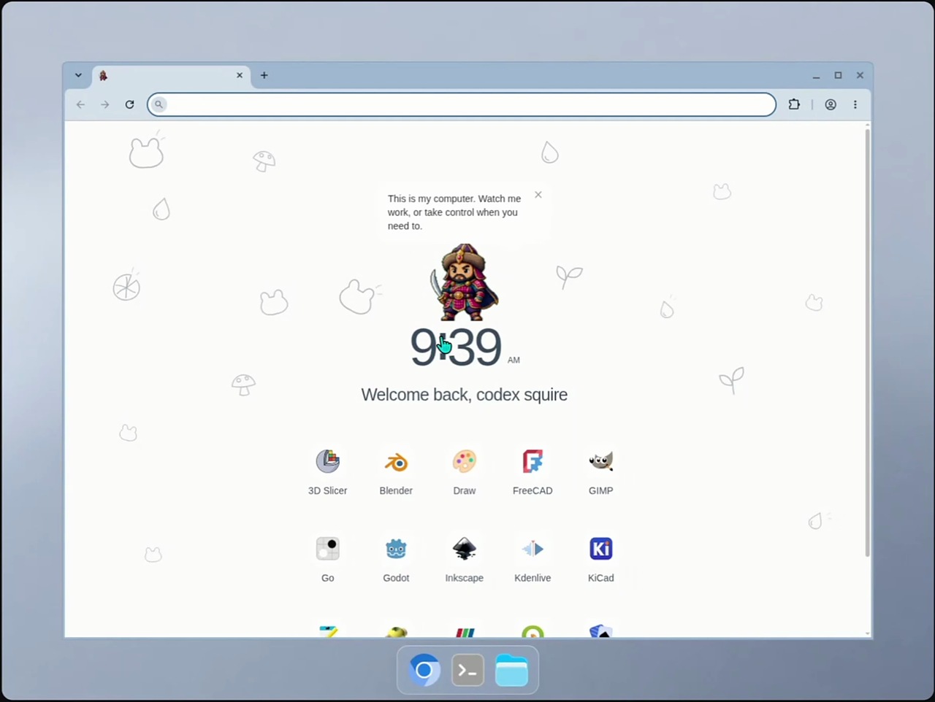Click the search magnifier in address bar

click(x=159, y=104)
